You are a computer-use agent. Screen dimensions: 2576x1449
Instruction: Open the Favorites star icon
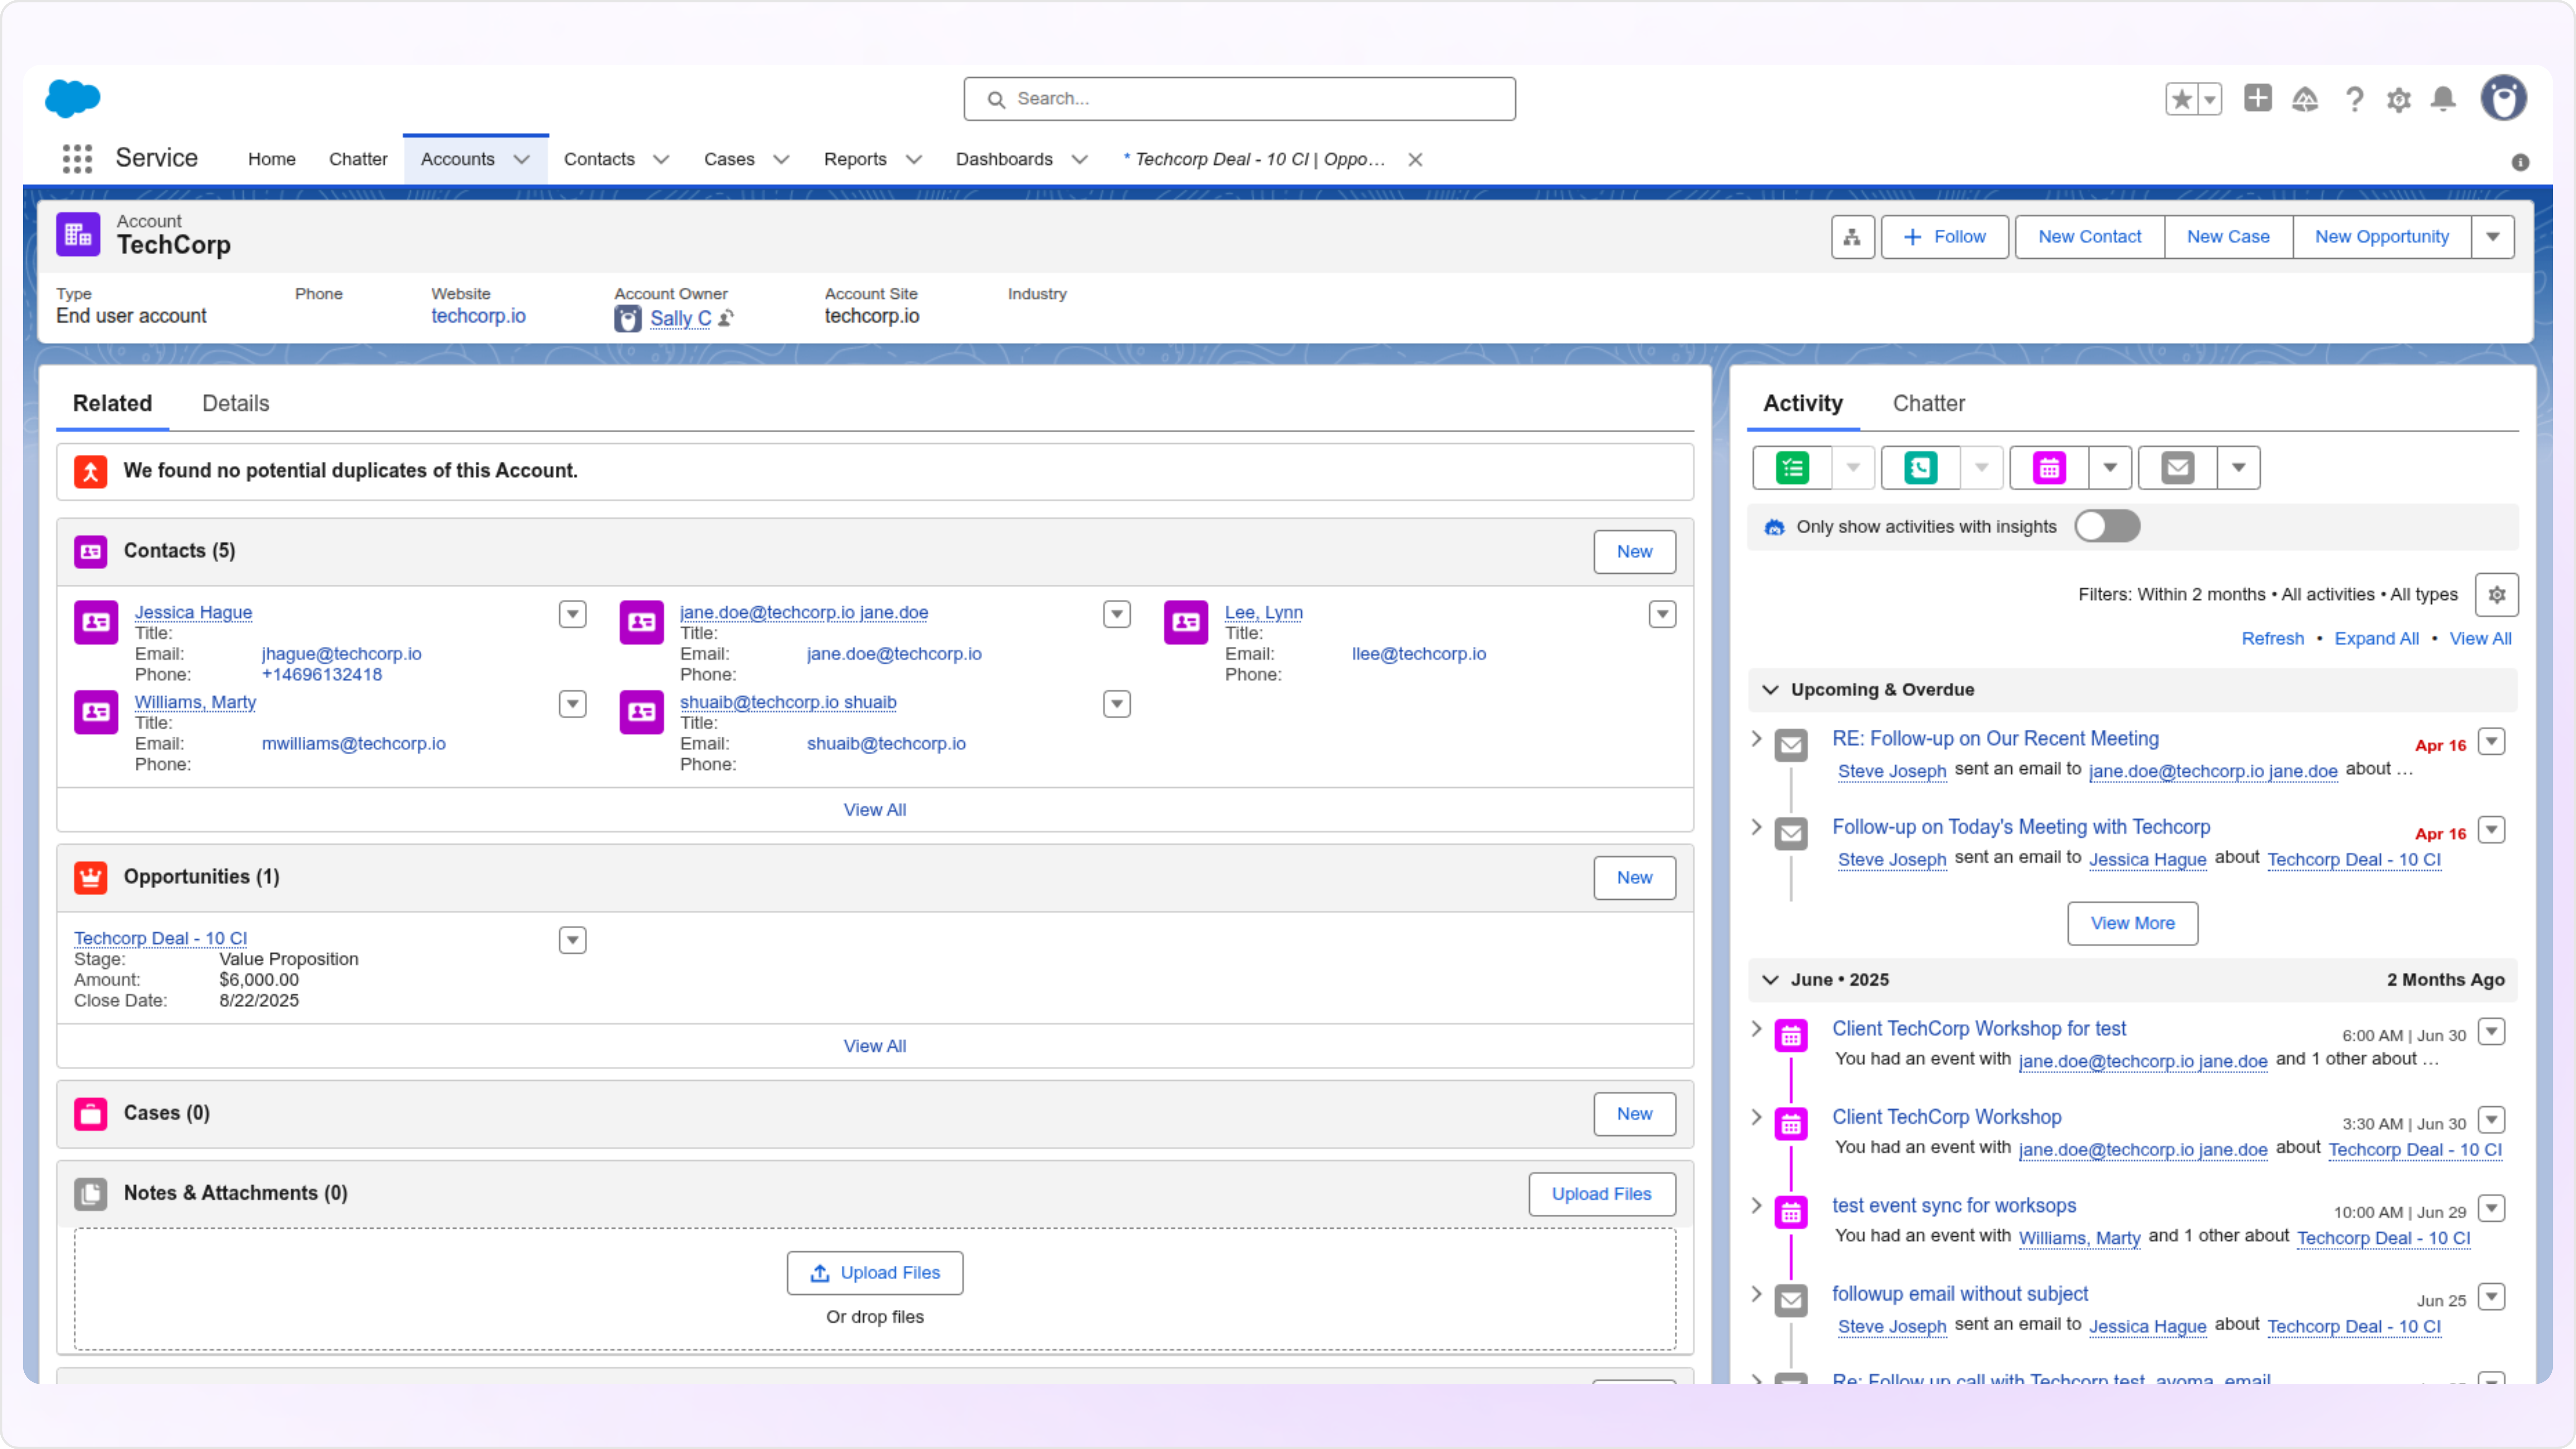[2181, 99]
